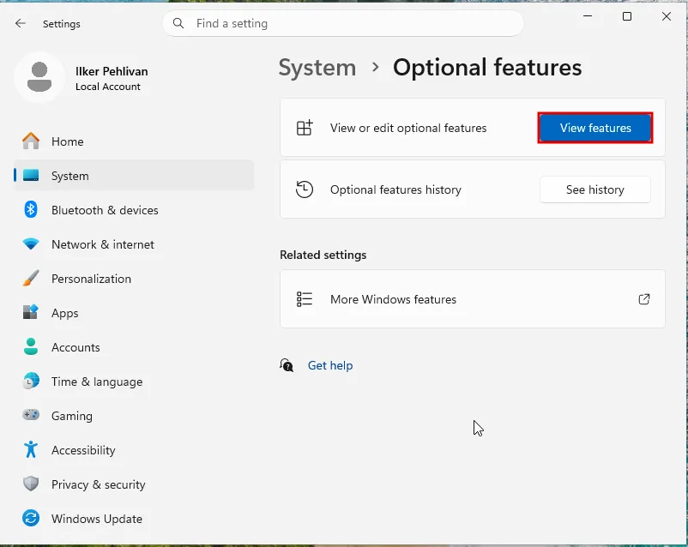Click the search magnifier icon
The image size is (688, 547).
click(178, 23)
